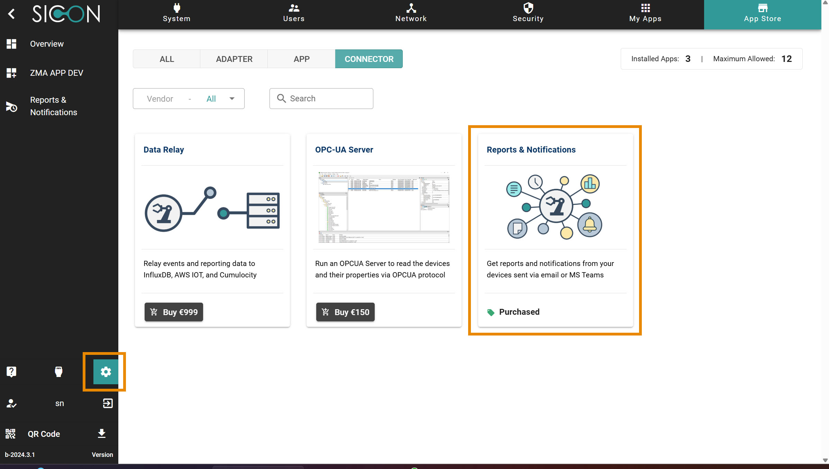Click the help question mark icon
The height and width of the screenshot is (469, 829).
coord(11,372)
